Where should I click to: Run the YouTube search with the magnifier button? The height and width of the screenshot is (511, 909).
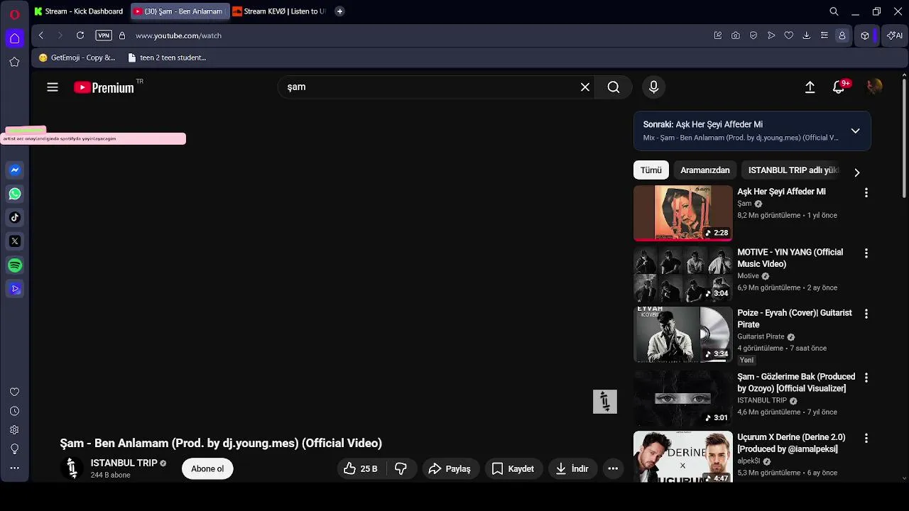(614, 87)
